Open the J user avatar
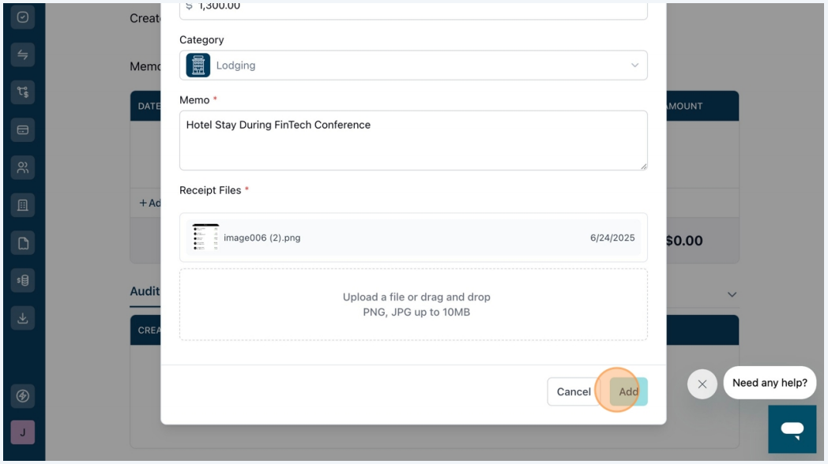This screenshot has width=828, height=464. (23, 432)
